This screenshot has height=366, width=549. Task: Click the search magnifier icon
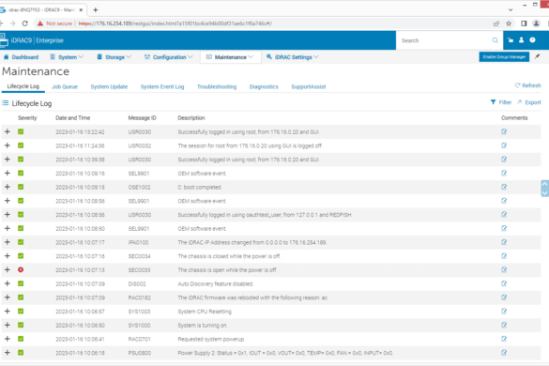point(495,40)
